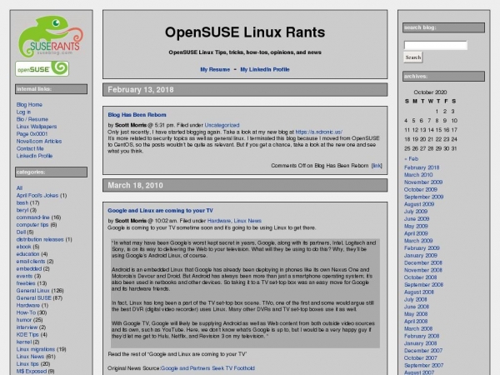
Task: Open My LinkedIn Profile link in header
Action: (265, 69)
